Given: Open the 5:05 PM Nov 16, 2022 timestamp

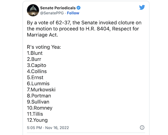Looking at the screenshot, I should [48, 128].
